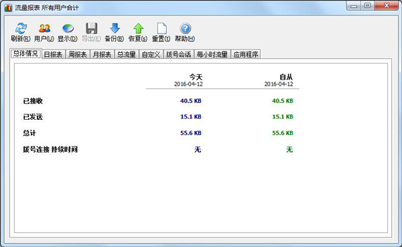Click the 总计 row label
The image size is (402, 247).
(29, 133)
